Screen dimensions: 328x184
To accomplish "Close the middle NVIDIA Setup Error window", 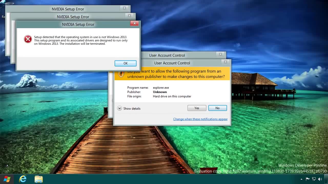I will click(129, 16).
